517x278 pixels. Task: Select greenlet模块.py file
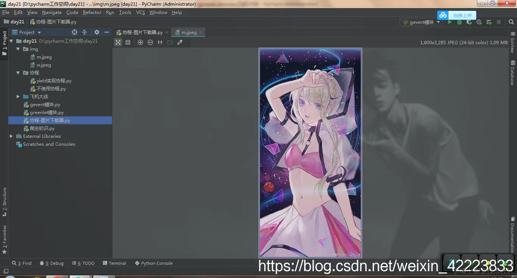point(47,113)
